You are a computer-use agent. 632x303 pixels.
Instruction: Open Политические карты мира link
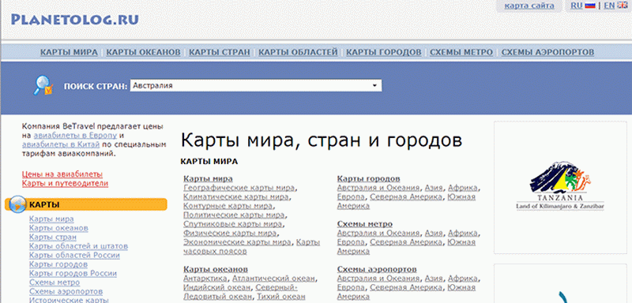(234, 215)
